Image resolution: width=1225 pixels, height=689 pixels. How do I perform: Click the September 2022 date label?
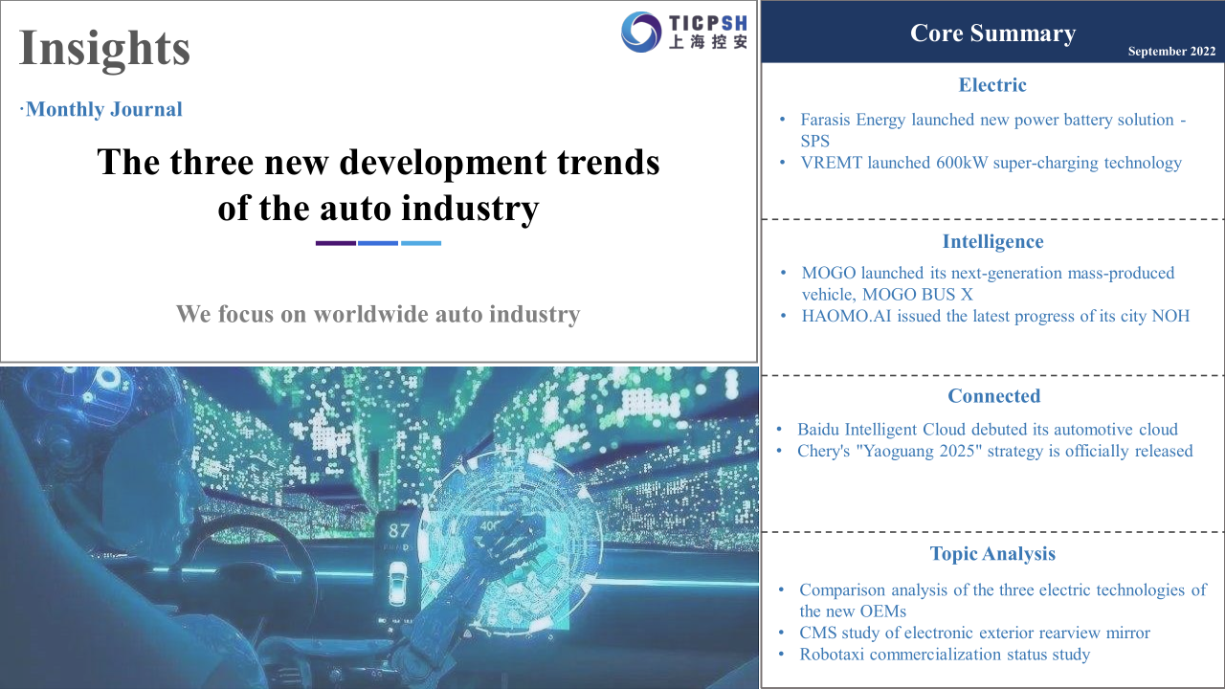click(1171, 52)
